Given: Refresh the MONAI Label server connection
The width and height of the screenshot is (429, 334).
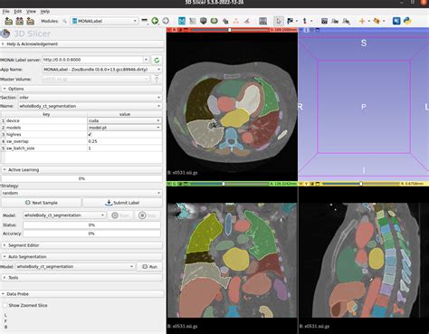Looking at the screenshot, I should click(157, 60).
